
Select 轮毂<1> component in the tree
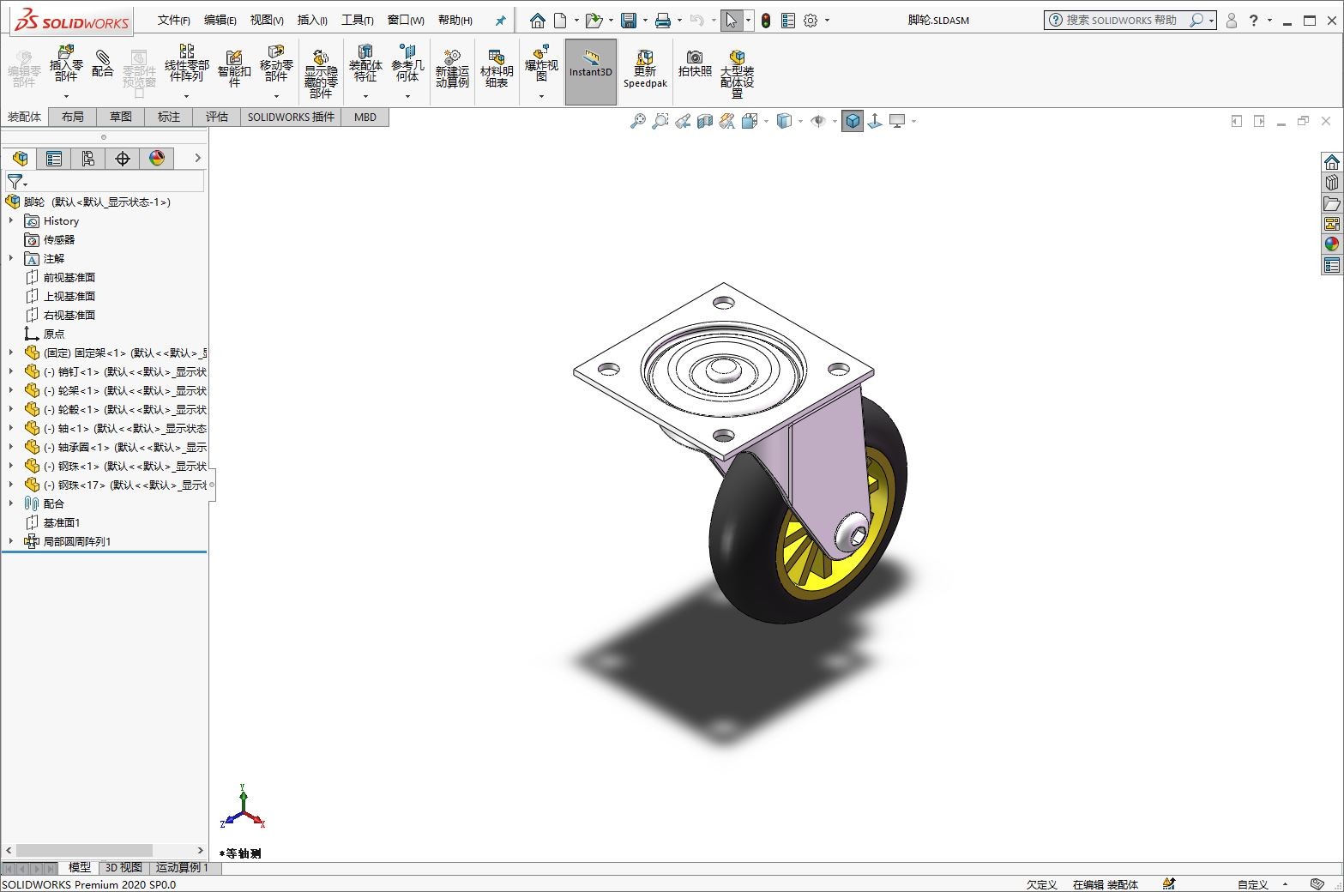(x=125, y=409)
